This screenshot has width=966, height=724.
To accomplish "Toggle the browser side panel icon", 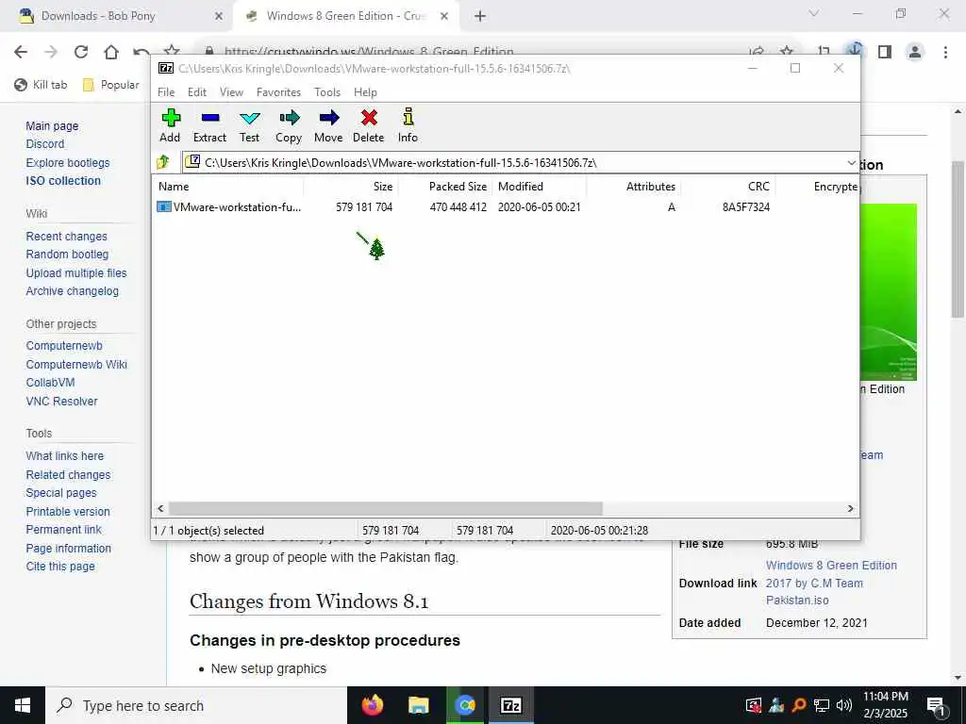I will [x=885, y=53].
